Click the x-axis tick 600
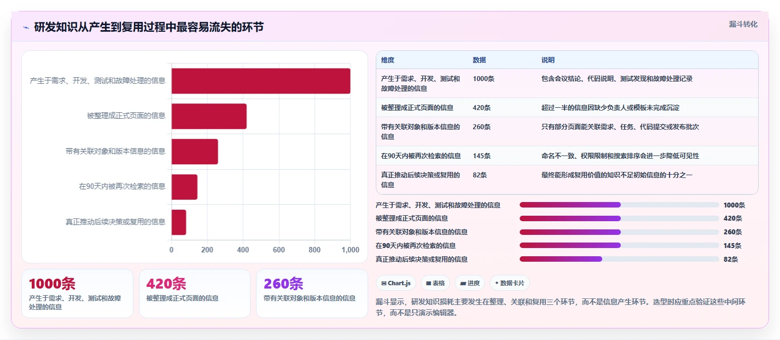 pos(279,250)
